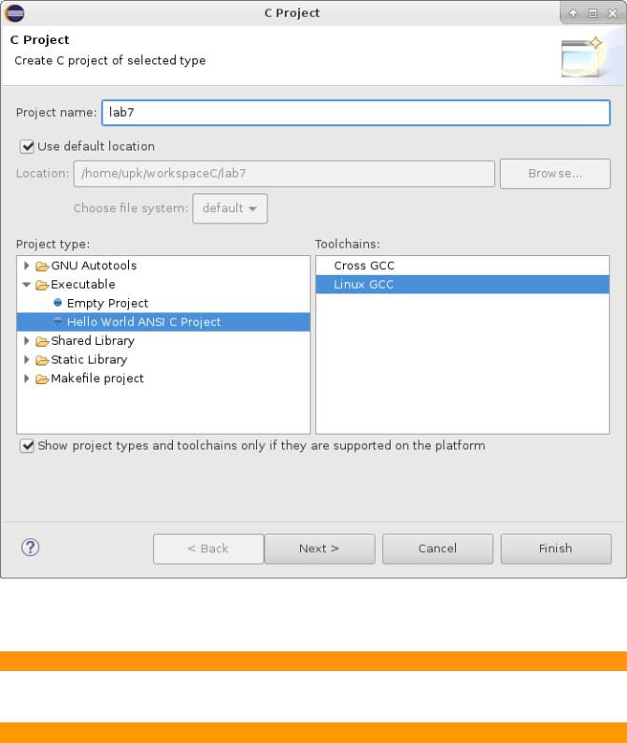Select GNU Autotools project type label
This screenshot has height=743, width=627.
93,265
